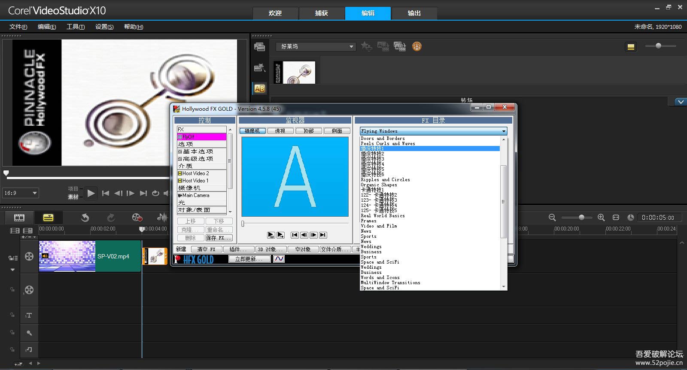Click the main preview play button
Viewport: 687px width, 370px height.
91,193
